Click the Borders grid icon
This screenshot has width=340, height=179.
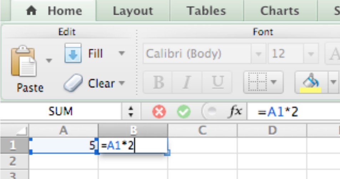[257, 82]
